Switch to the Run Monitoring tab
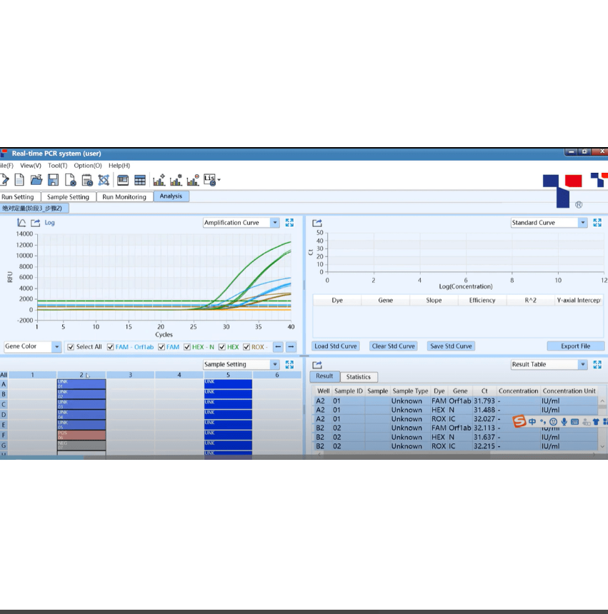The width and height of the screenshot is (608, 614). point(124,196)
